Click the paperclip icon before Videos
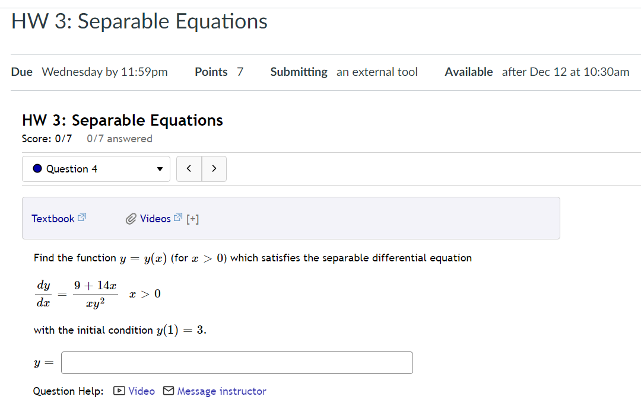 pyautogui.click(x=131, y=219)
